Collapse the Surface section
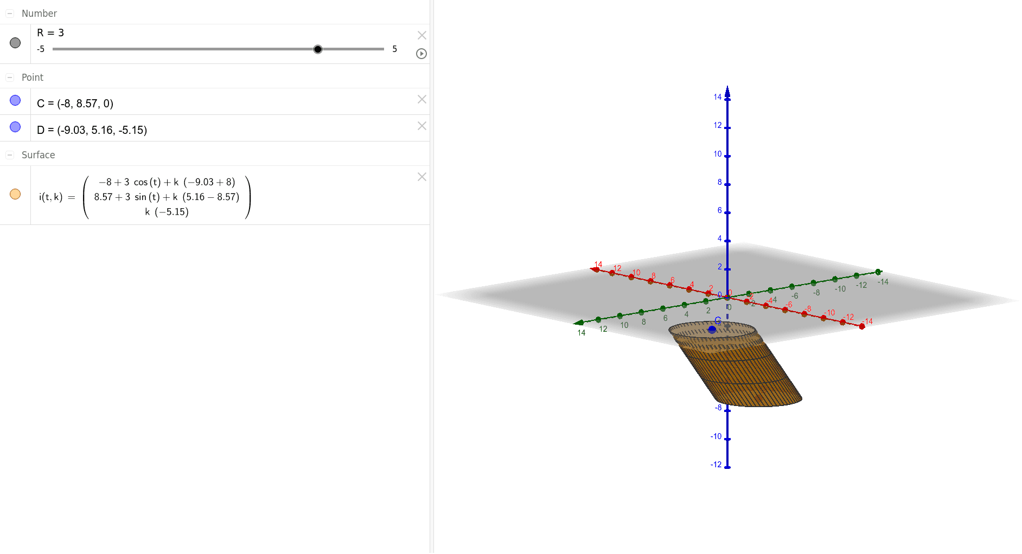 tap(9, 154)
